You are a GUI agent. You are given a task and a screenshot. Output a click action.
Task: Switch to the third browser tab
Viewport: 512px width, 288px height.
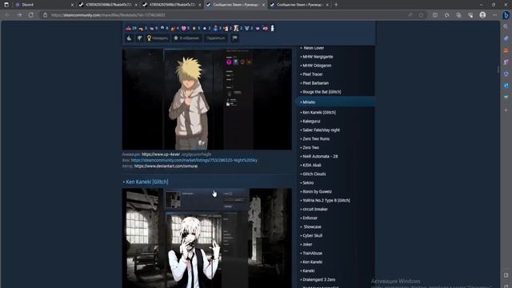click(x=172, y=5)
